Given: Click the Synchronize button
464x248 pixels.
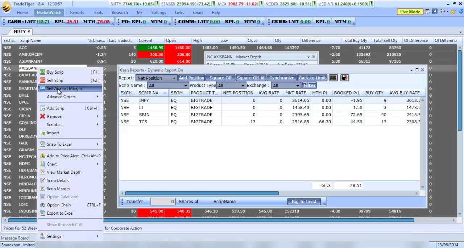Looking at the screenshot, I should pyautogui.click(x=282, y=78).
